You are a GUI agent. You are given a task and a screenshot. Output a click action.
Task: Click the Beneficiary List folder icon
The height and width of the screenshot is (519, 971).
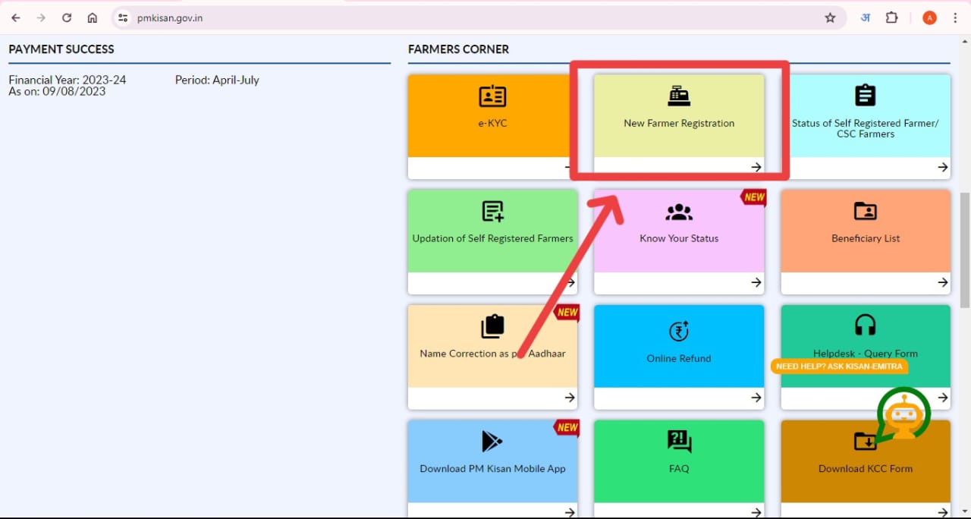(866, 212)
